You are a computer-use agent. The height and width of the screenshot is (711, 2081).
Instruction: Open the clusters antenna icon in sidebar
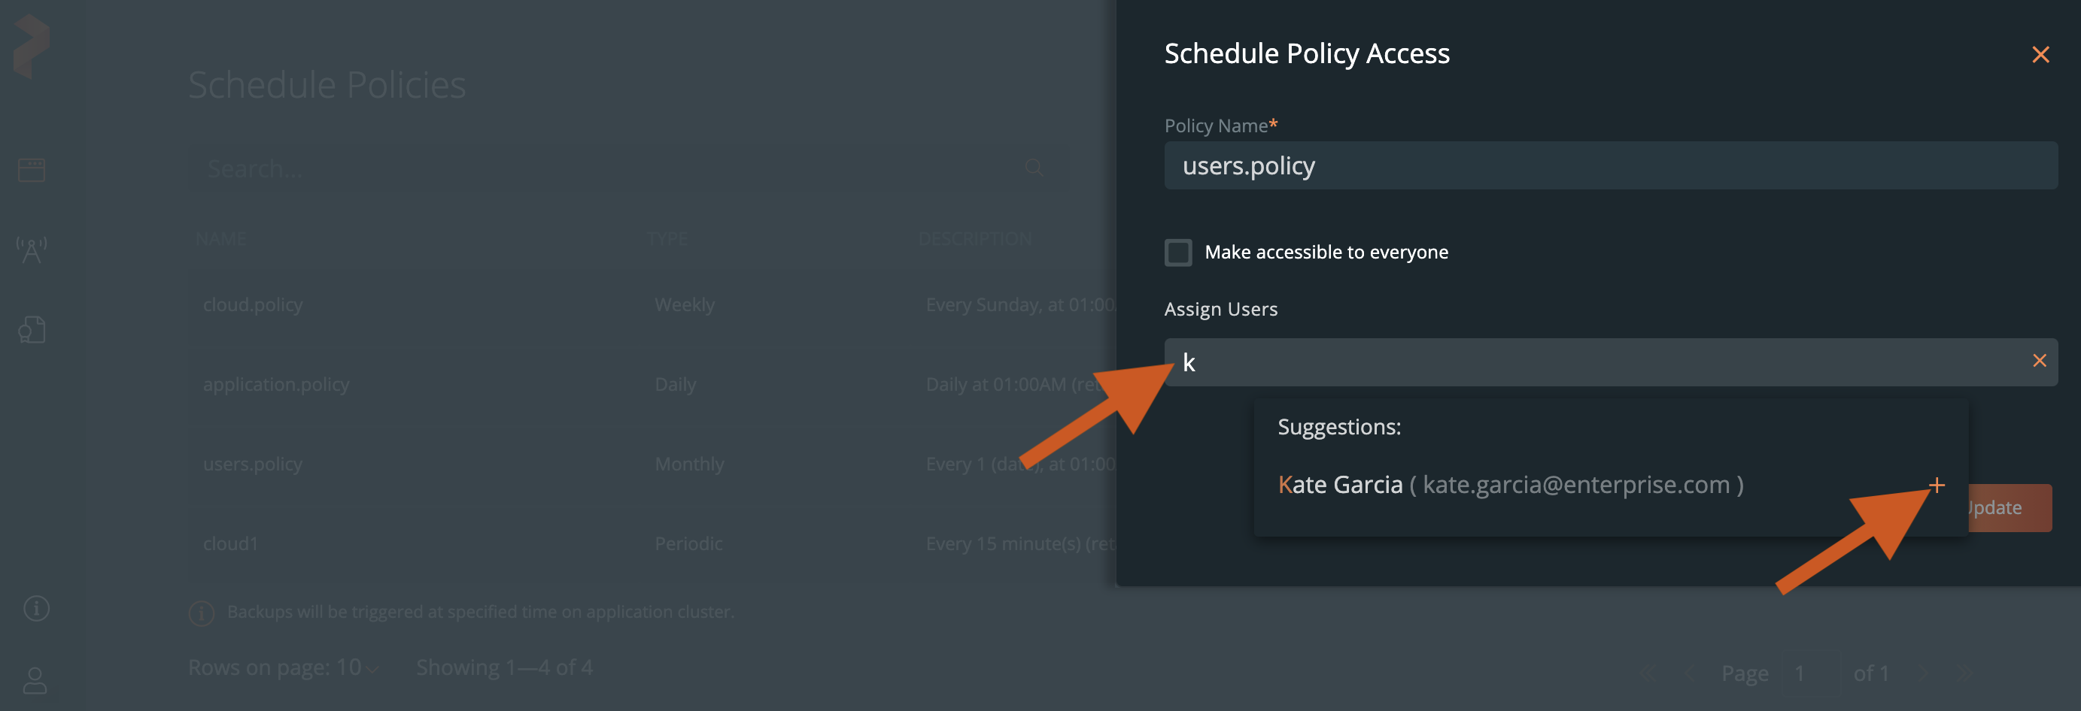click(x=32, y=250)
